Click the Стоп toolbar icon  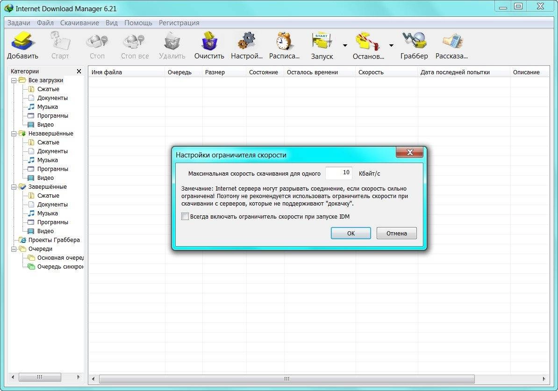(x=97, y=41)
